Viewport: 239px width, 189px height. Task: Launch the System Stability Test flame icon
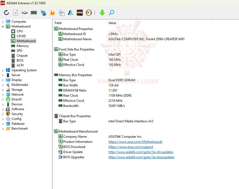pyautogui.click(x=52, y=13)
